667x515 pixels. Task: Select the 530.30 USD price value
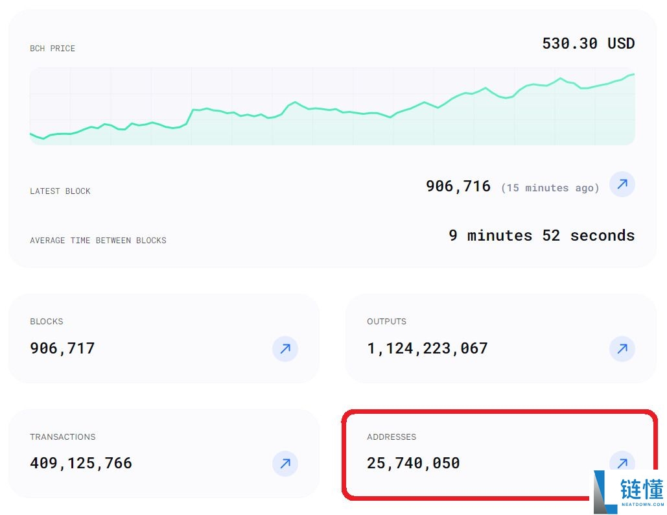pyautogui.click(x=588, y=43)
